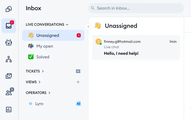Click the create ticket icon beside Tickets
Image resolution: width=191 pixels, height=120 pixels.
78,71
